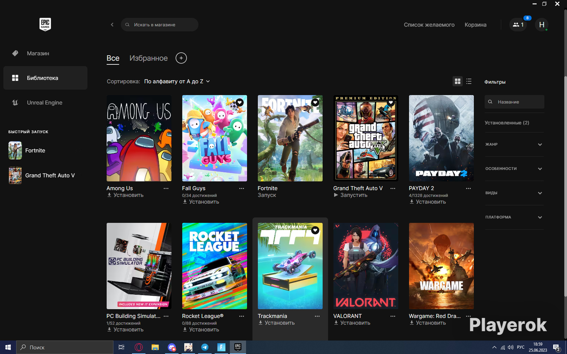This screenshot has width=567, height=354.
Task: Toggle favorite heart on Trackmania cover
Action: [x=315, y=230]
